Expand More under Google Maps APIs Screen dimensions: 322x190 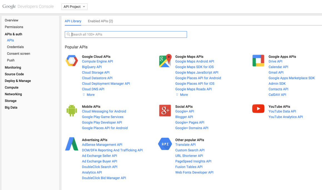click(x=182, y=94)
